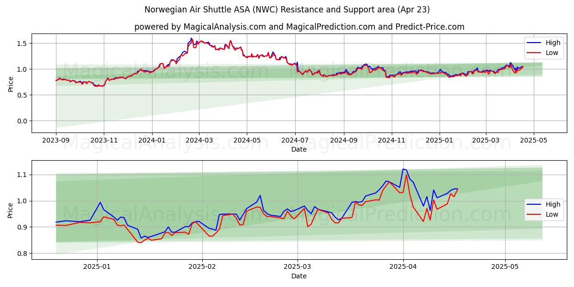Image resolution: width=574 pixels, height=287 pixels.
Task: Click the '2025-01' x-axis label in top chart
Action: 440,141
